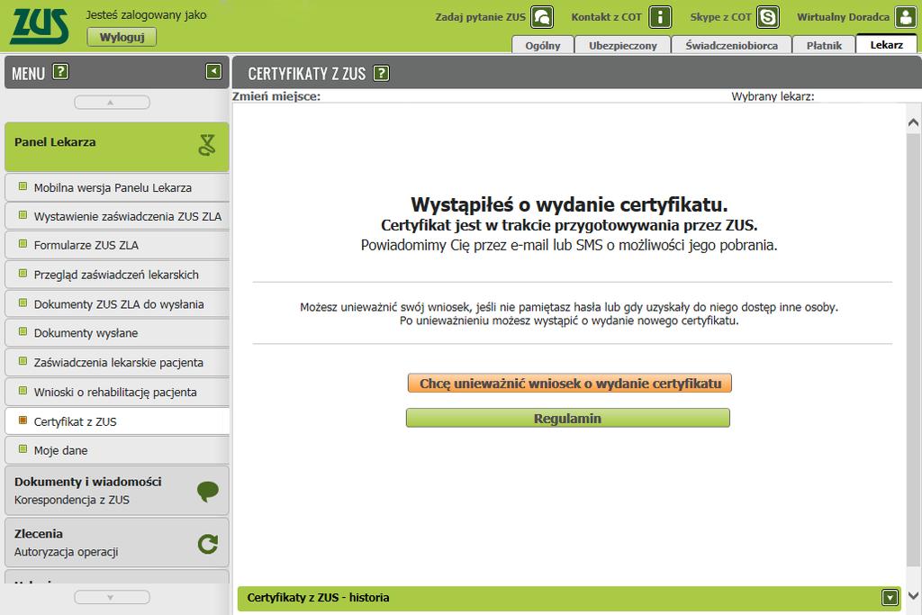Click the Zlecenia refresh arrow icon
Screen dimensions: 922x615
point(208,544)
